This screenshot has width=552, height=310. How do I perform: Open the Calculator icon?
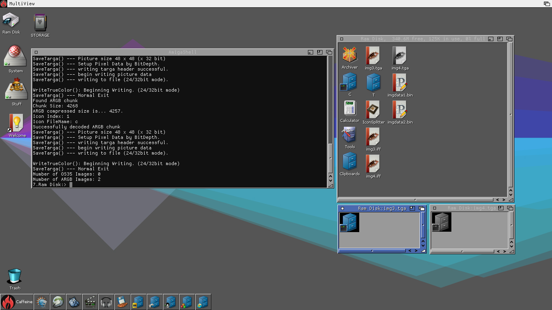350,109
